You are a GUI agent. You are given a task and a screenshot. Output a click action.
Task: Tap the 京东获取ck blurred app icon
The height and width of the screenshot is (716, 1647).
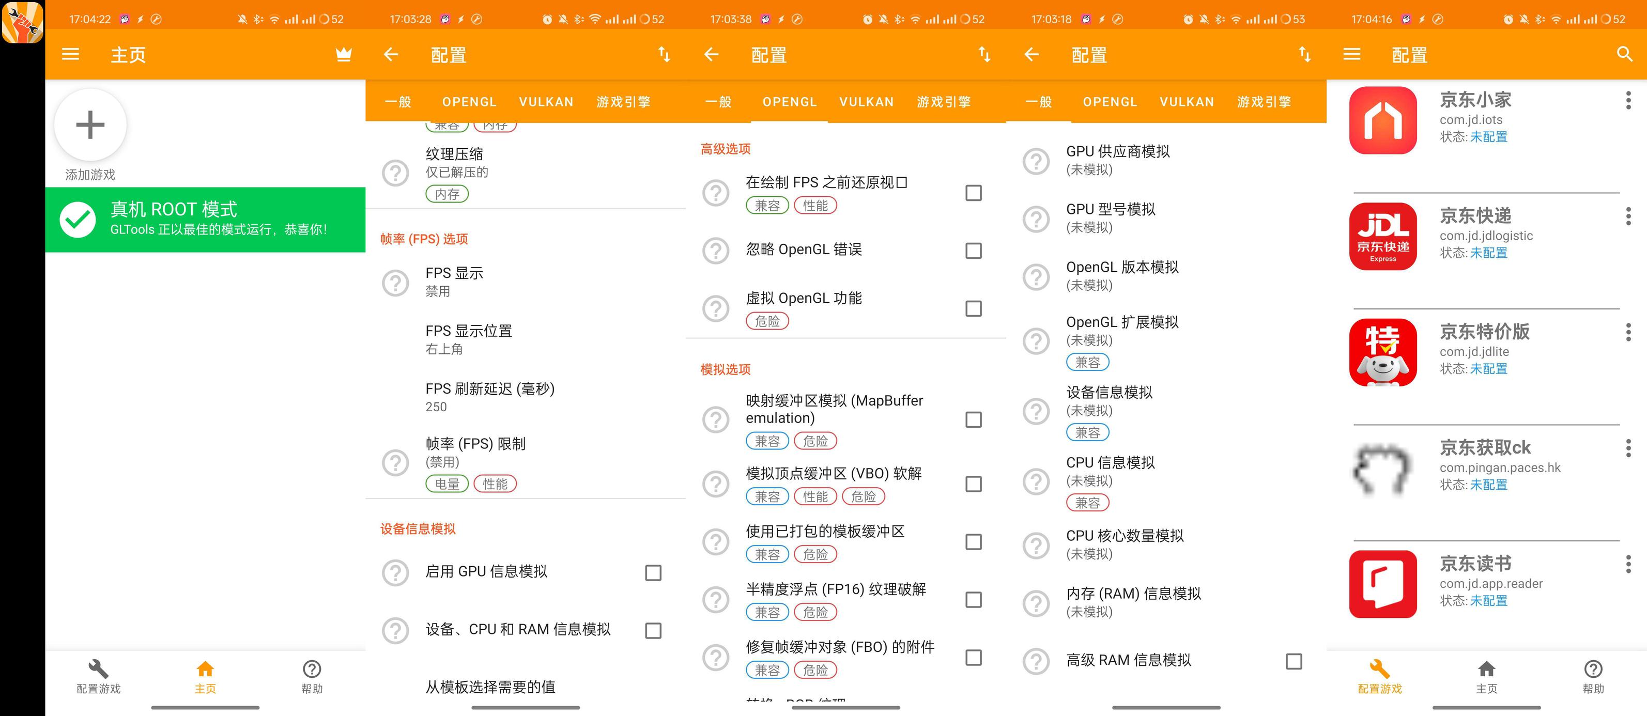pos(1383,468)
